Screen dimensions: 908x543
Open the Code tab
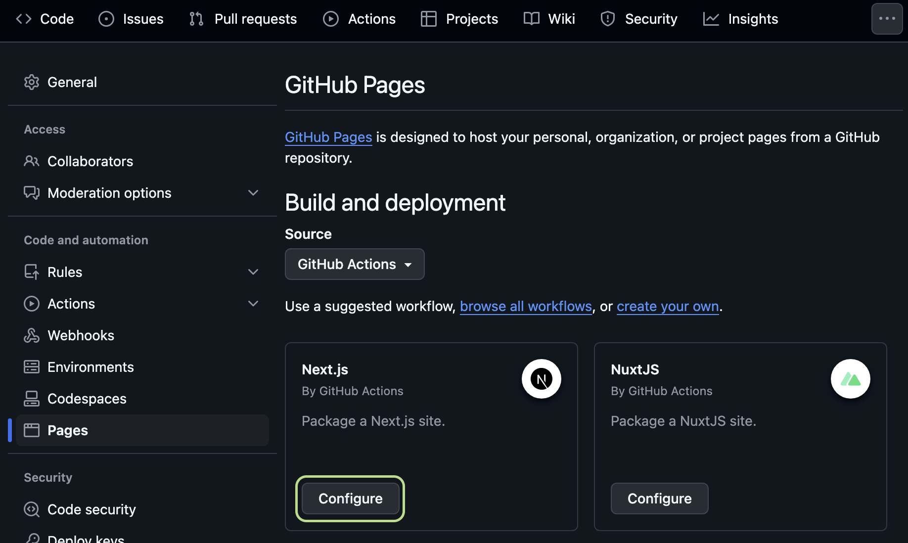click(x=45, y=19)
